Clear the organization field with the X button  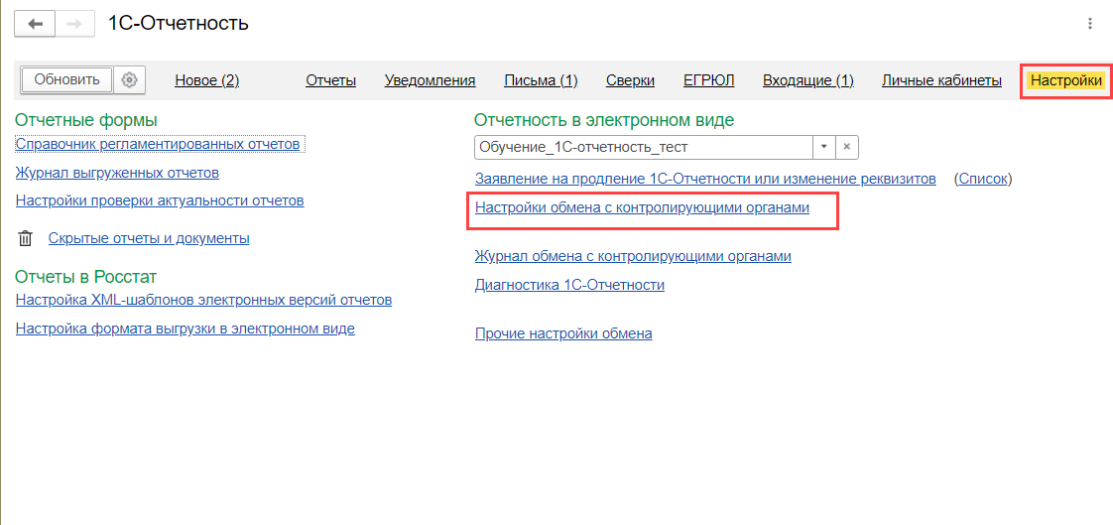[x=847, y=147]
